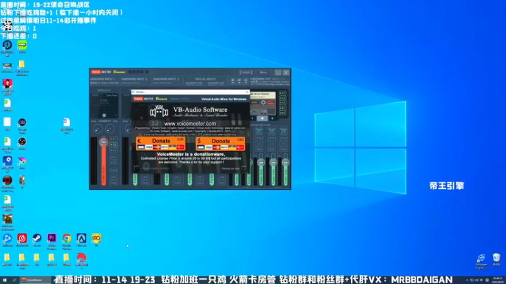This screenshot has width=506, height=284.
Task: Check the already made a donation box
Action: coord(137,168)
